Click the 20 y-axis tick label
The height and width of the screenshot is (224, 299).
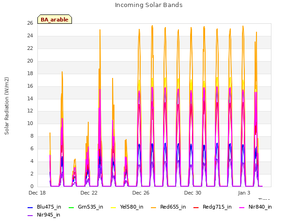[x=30, y=61]
